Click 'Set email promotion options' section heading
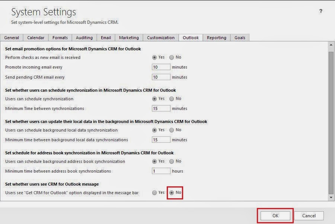 73,49
